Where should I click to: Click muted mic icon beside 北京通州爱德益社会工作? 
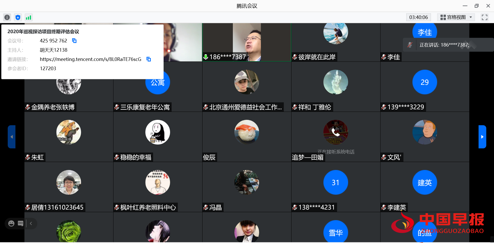[x=206, y=107]
